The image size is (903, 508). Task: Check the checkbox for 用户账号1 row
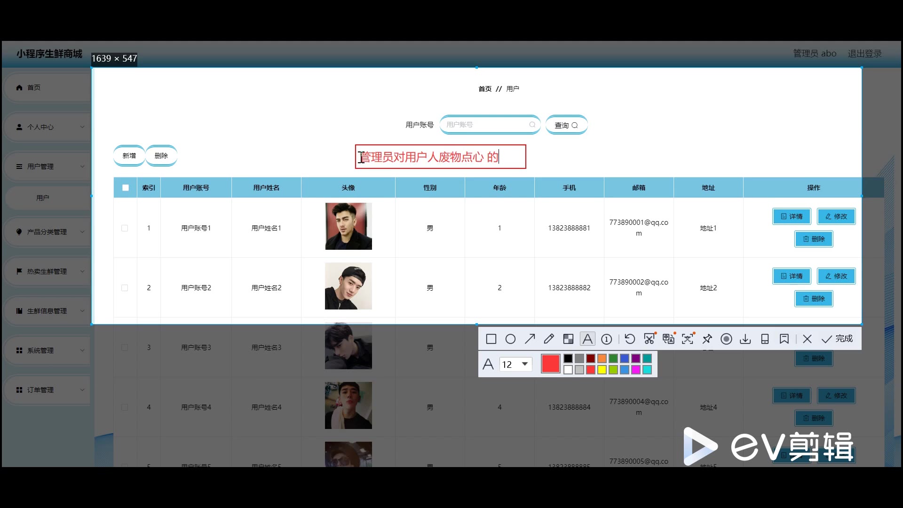click(125, 228)
